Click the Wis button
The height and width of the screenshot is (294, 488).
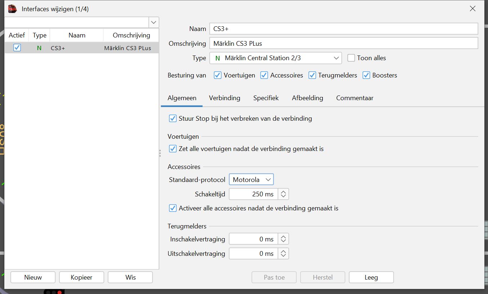coord(130,277)
